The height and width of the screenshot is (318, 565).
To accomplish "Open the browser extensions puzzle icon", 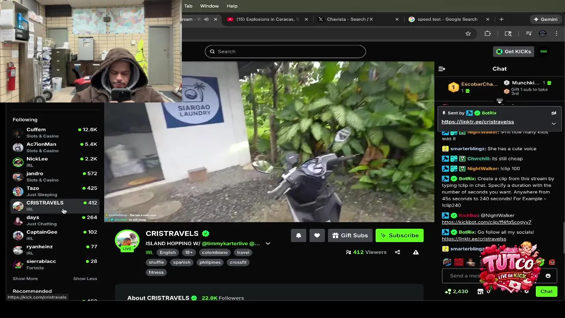I will (x=487, y=34).
